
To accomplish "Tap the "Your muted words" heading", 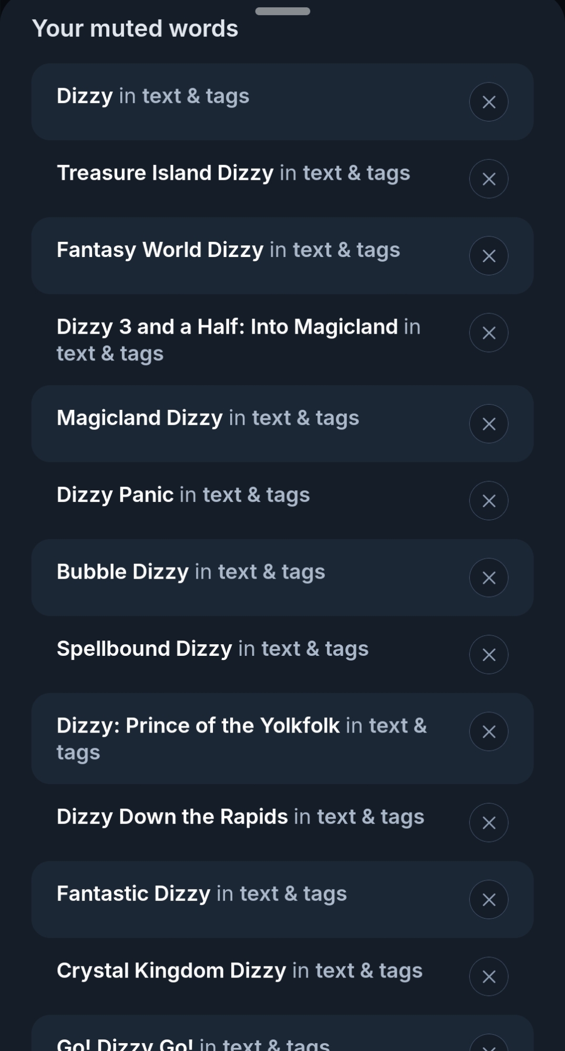I will [x=135, y=28].
